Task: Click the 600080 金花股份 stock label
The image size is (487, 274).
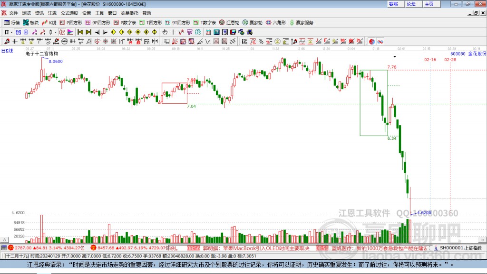Action: point(468,54)
